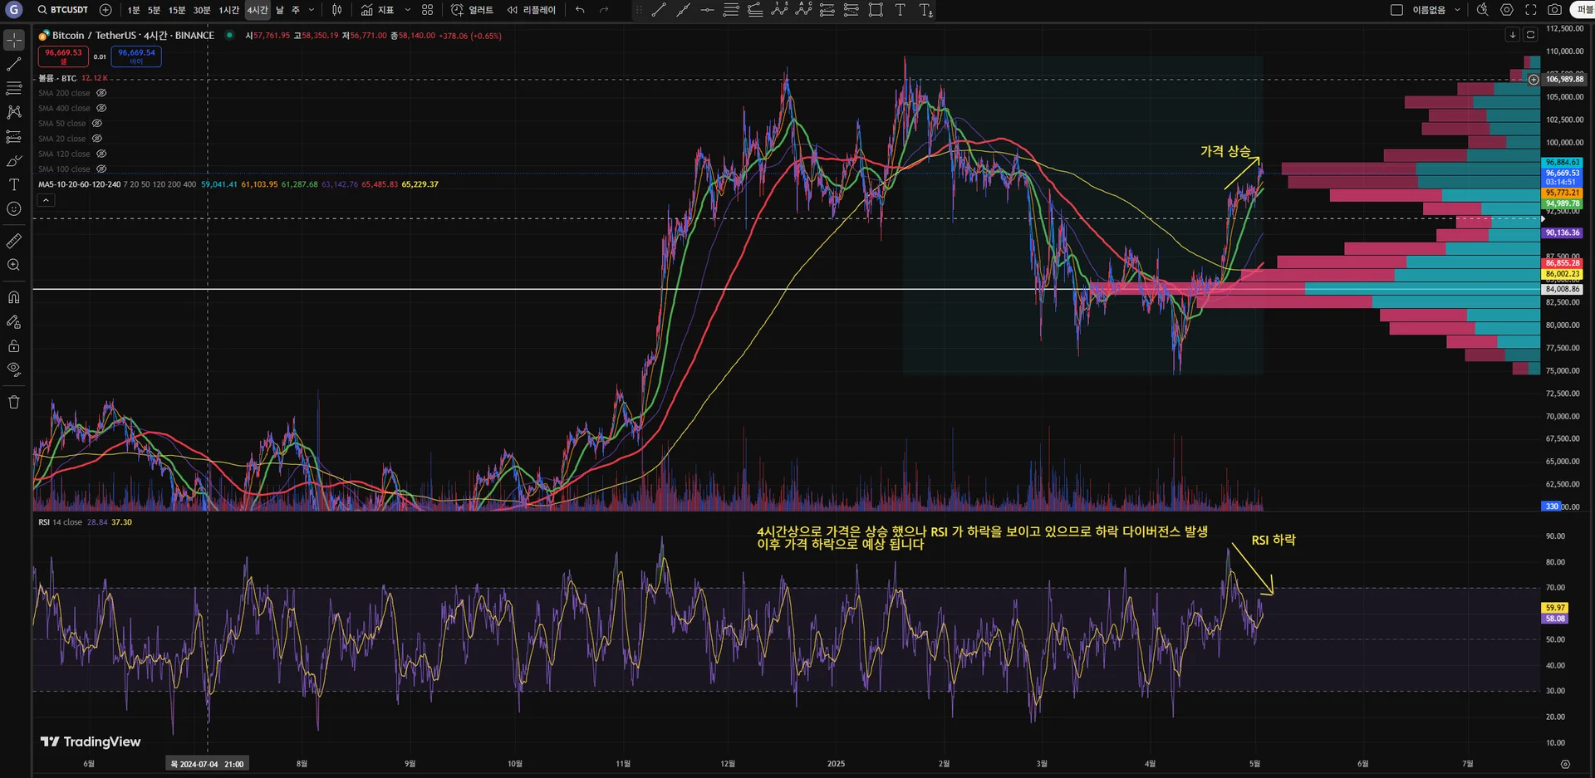Toggle visibility of SMA 50 close
Viewport: 1595px width, 778px height.
[97, 123]
